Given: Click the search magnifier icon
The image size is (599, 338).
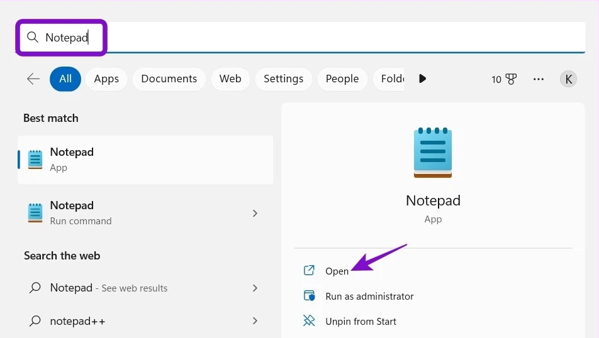Looking at the screenshot, I should [33, 37].
